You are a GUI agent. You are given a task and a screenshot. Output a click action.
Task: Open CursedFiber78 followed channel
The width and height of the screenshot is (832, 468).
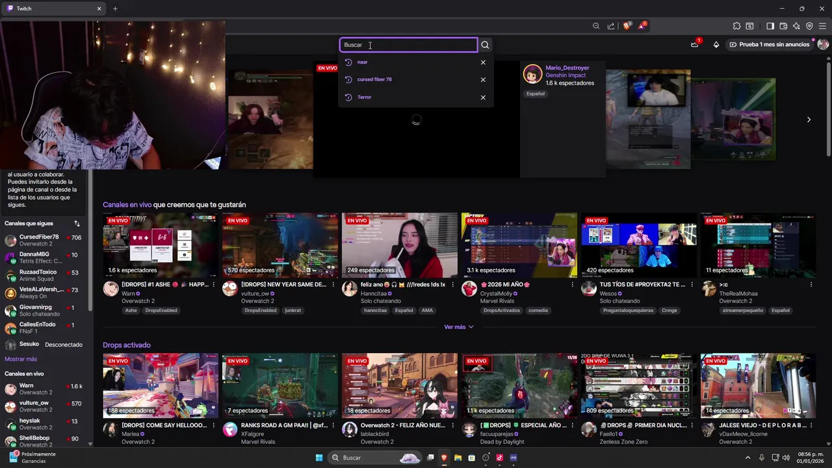click(43, 240)
